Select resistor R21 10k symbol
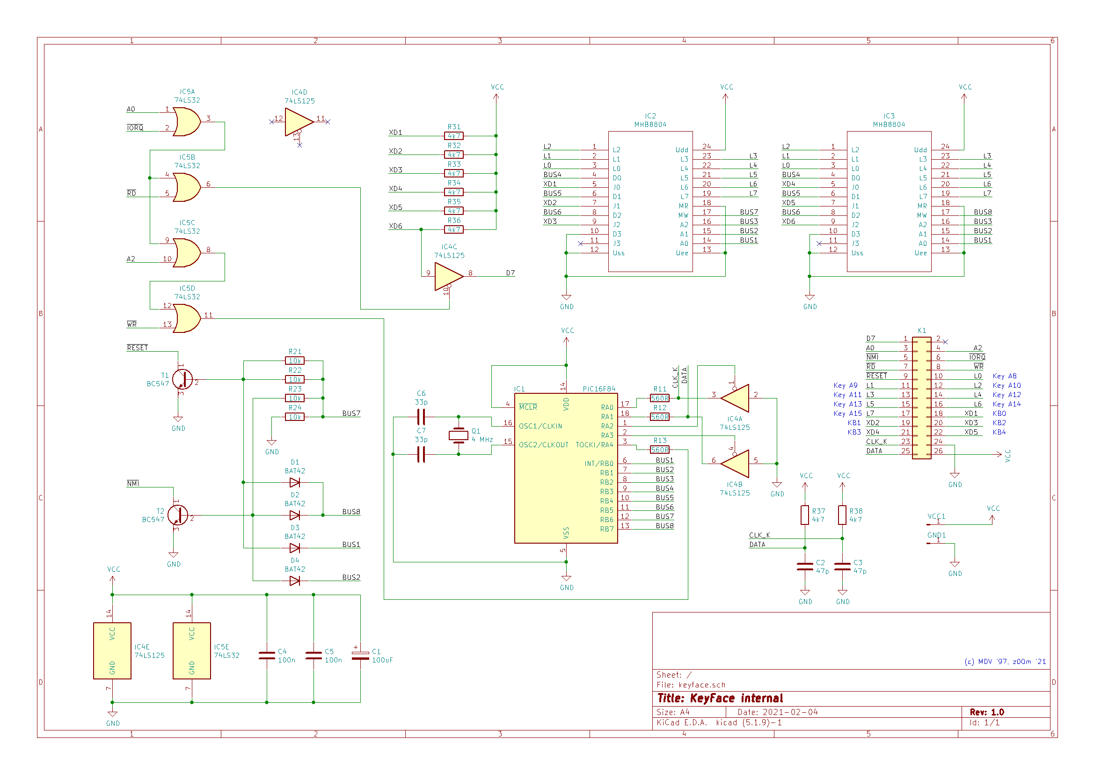The height and width of the screenshot is (774, 1094). pyautogui.click(x=295, y=361)
